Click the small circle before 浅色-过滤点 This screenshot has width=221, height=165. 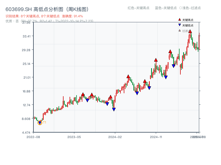181,8
